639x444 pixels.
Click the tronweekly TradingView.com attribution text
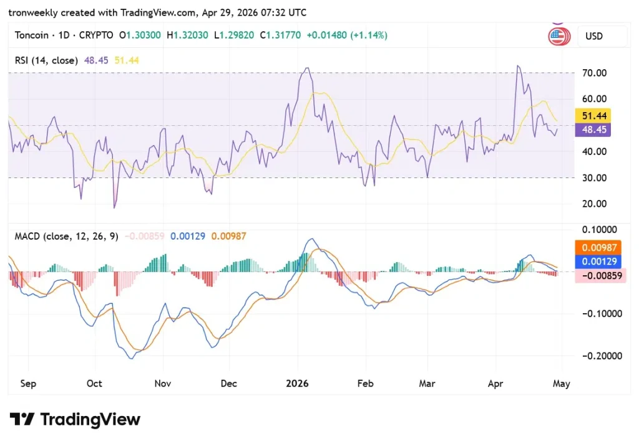[157, 12]
